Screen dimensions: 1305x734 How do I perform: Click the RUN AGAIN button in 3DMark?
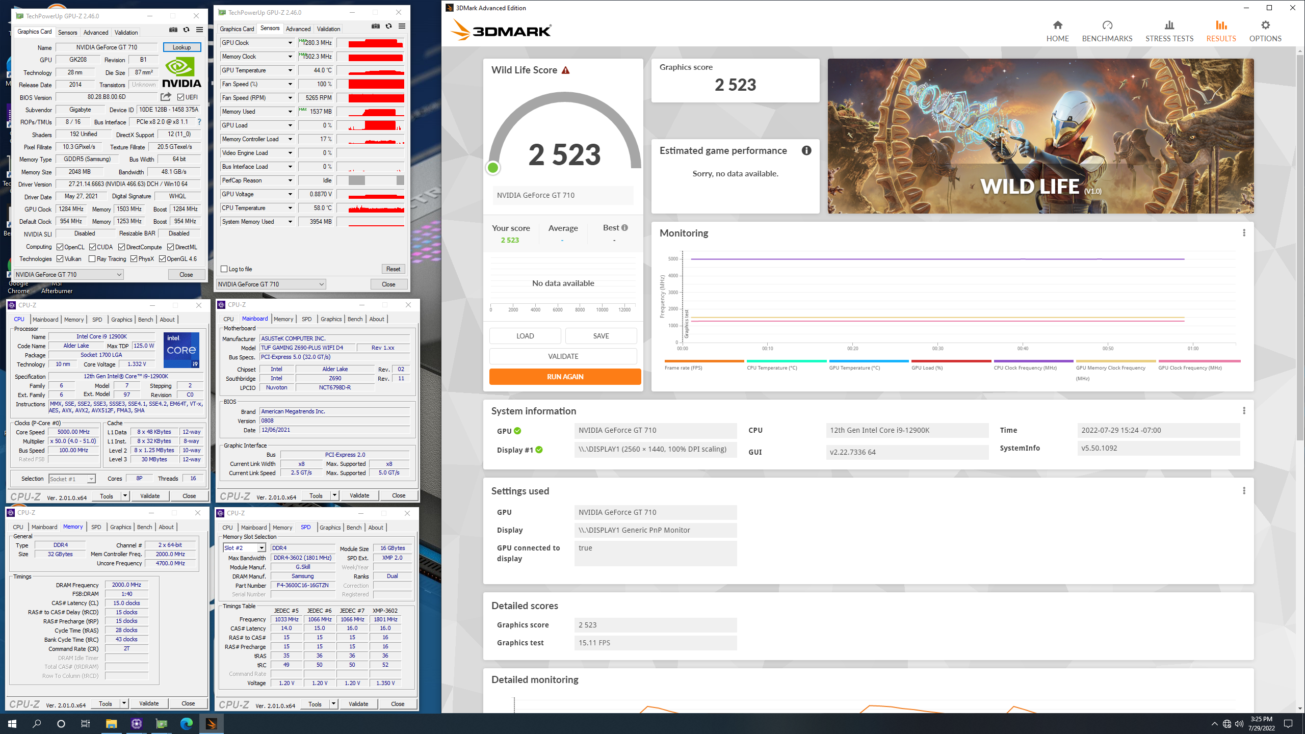pyautogui.click(x=565, y=377)
